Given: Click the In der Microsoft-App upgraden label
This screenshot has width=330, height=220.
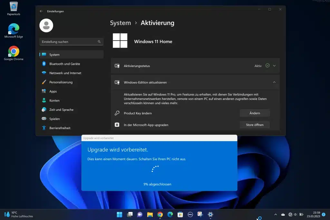Looking at the screenshot, I should click(146, 125).
